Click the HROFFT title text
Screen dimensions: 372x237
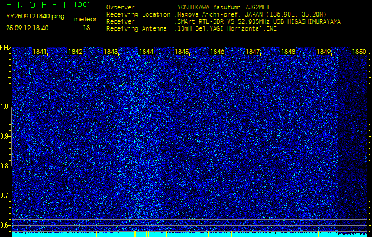(36, 5)
